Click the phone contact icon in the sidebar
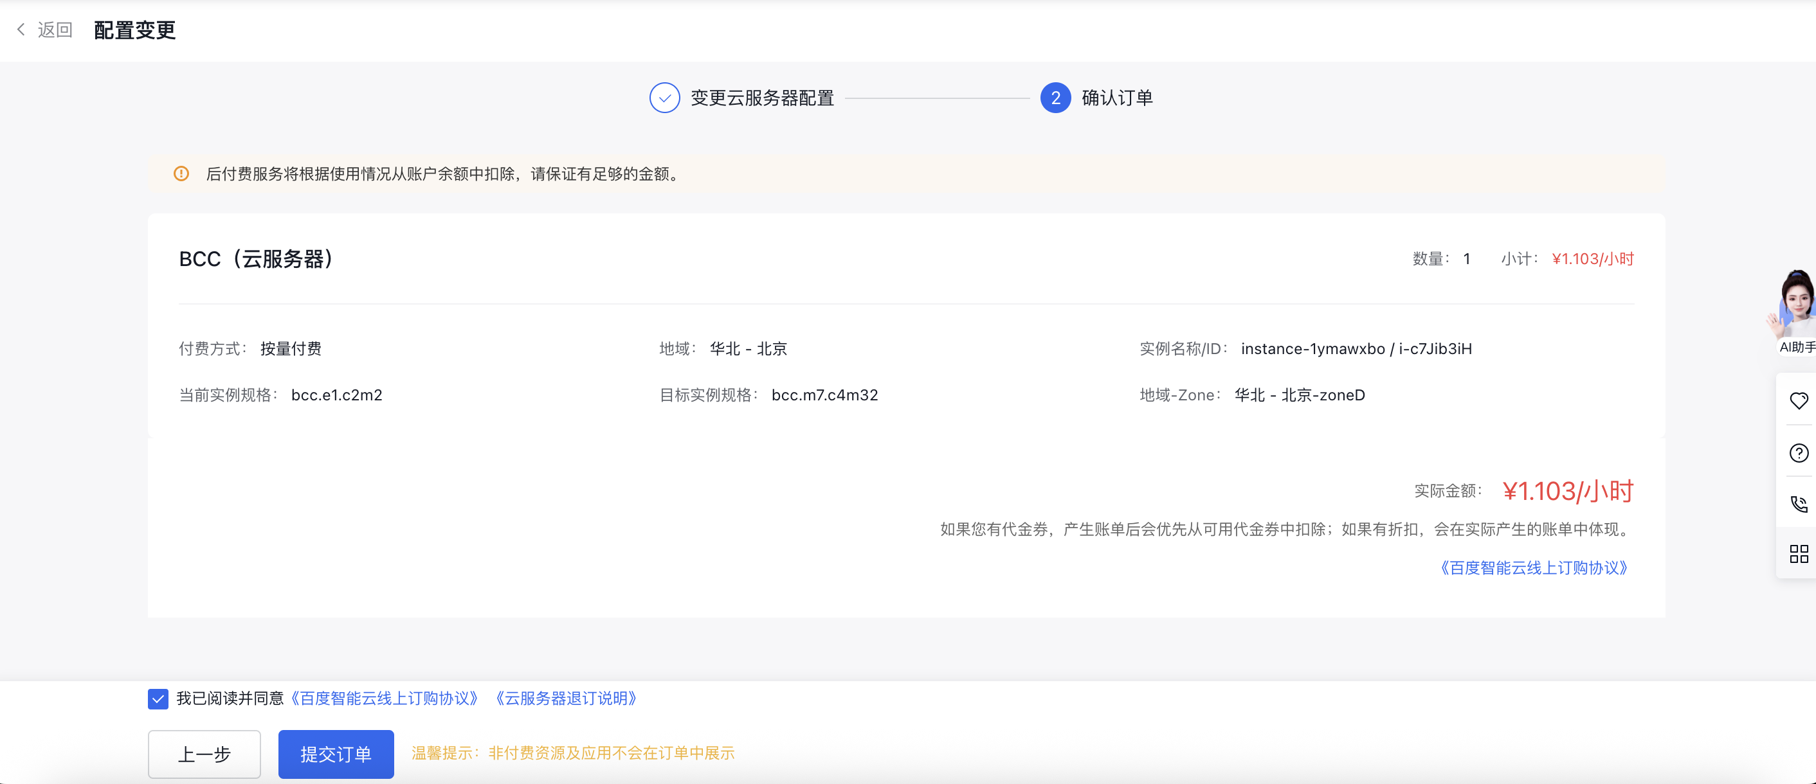 [x=1799, y=504]
